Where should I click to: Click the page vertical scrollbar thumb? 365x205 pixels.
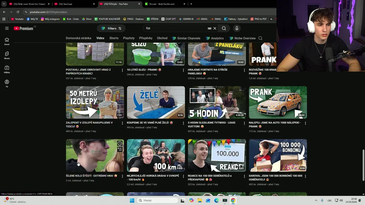363,165
